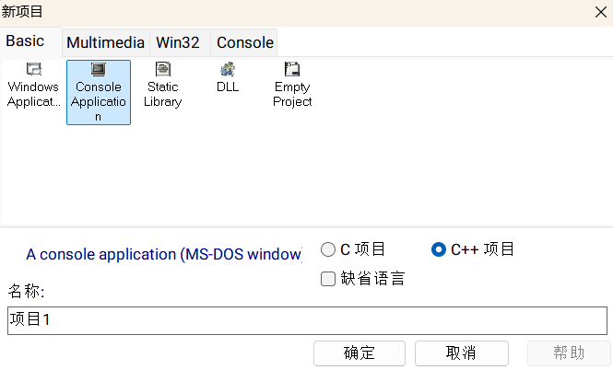Choose the Console Application icon

[x=98, y=69]
